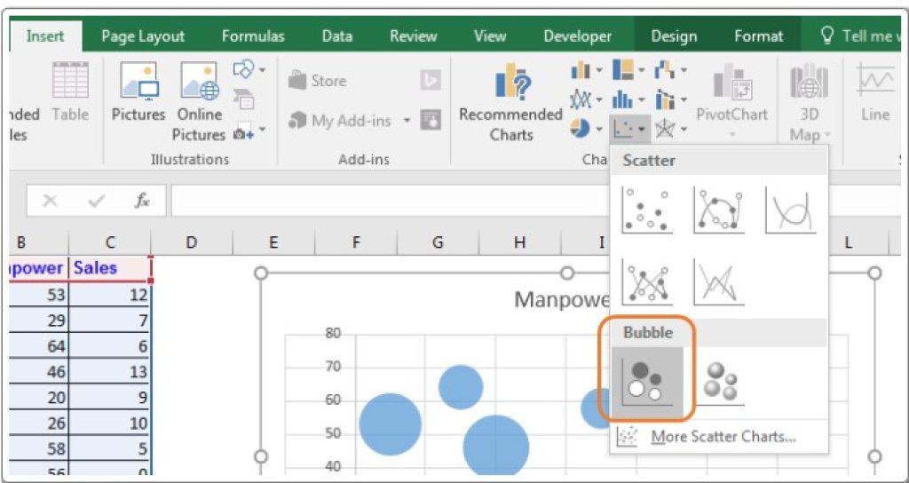Open the Waterfall chart dropdown

click(671, 71)
